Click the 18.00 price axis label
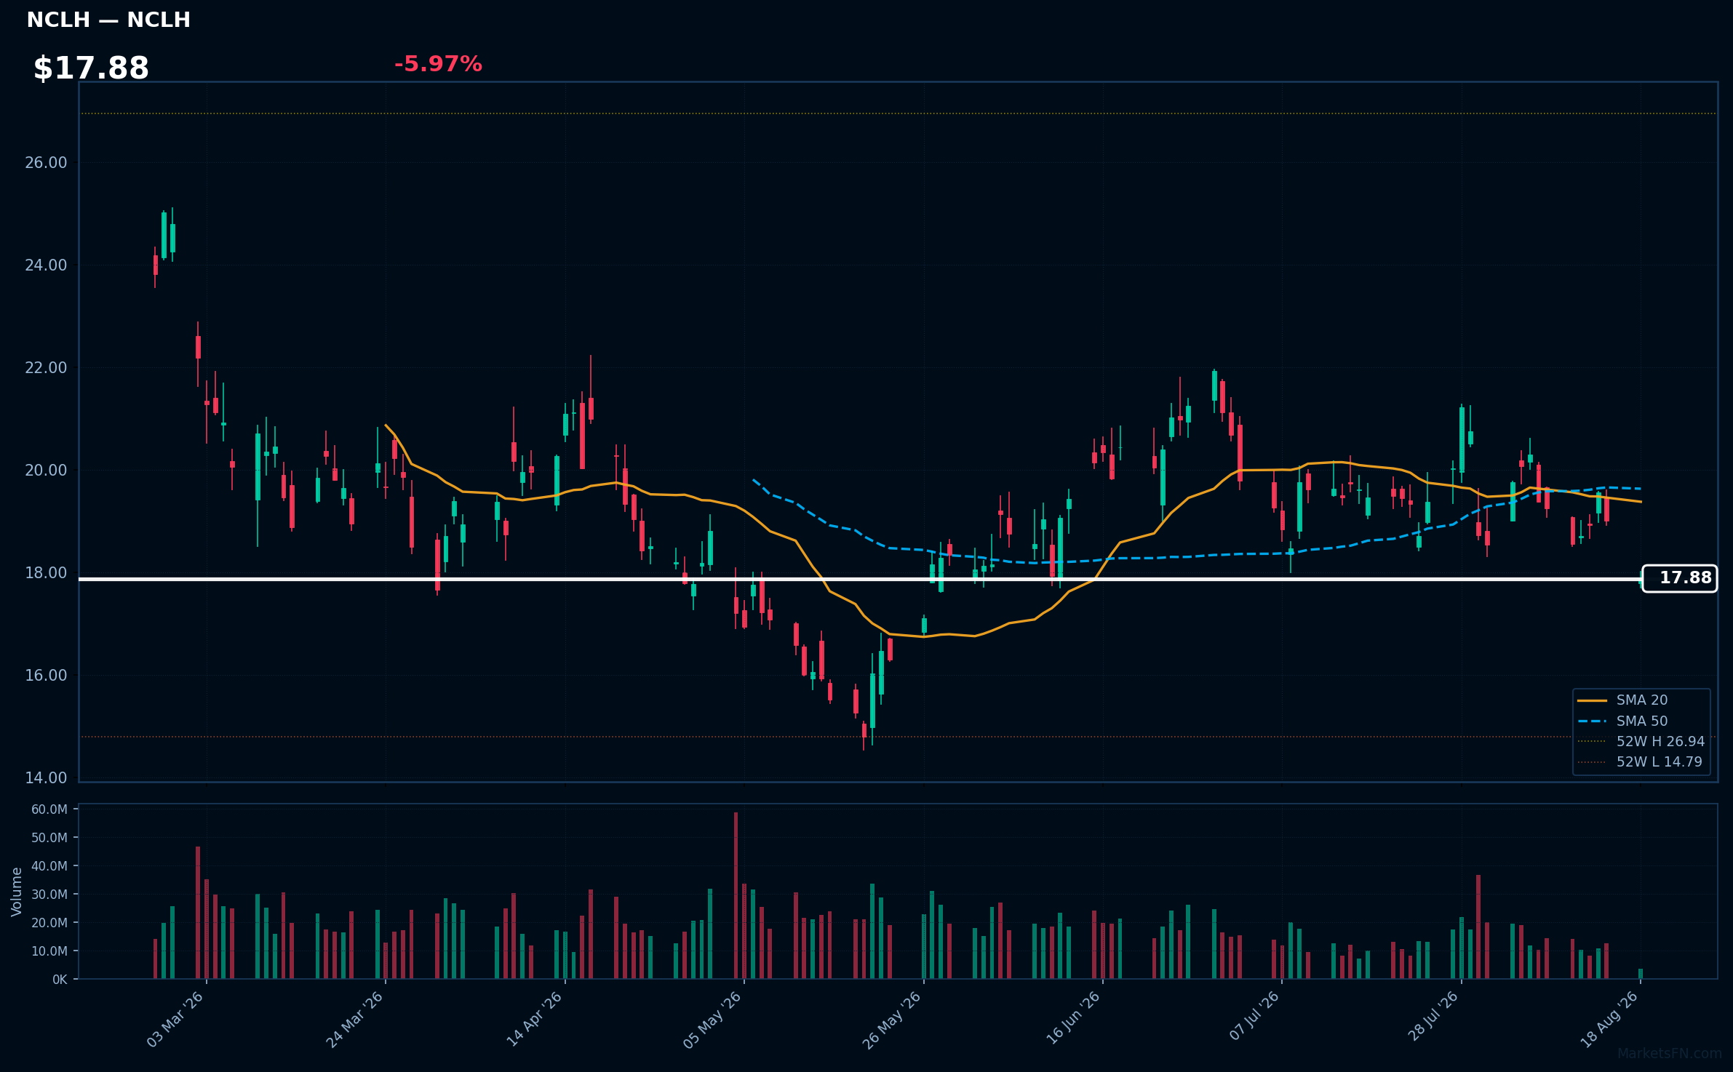Screen dimensions: 1733x1072 [46, 573]
